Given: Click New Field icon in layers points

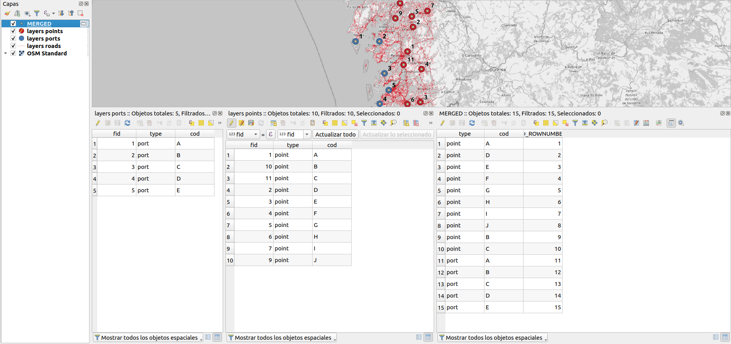Looking at the screenshot, I should pyautogui.click(x=406, y=123).
